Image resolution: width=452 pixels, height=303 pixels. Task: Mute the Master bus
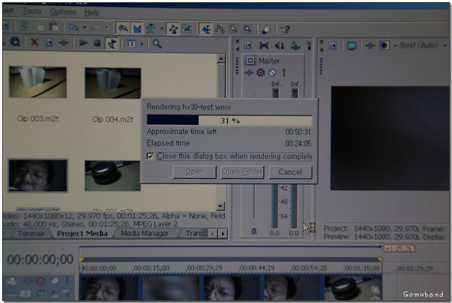pyautogui.click(x=272, y=73)
